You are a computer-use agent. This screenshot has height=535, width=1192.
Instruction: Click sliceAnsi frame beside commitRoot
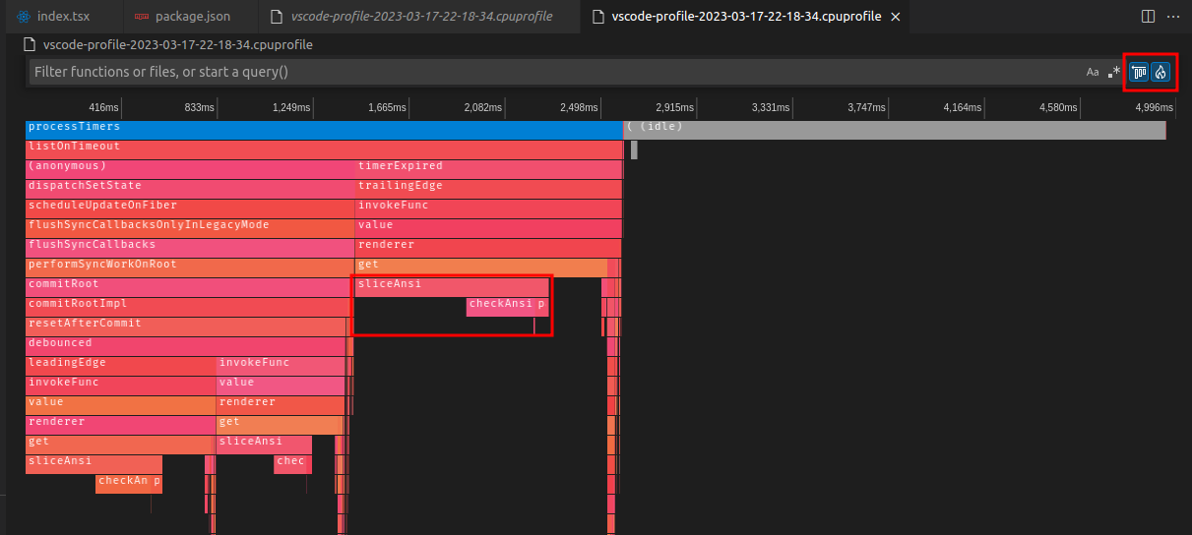[452, 287]
